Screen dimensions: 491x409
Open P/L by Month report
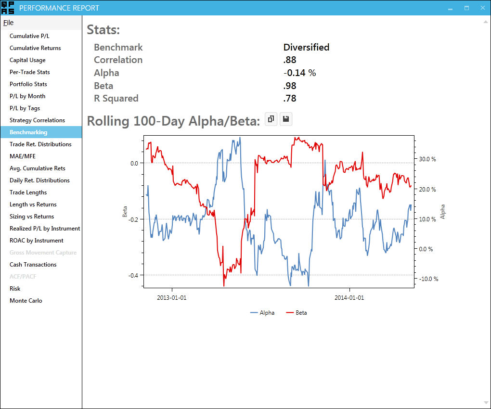[27, 96]
